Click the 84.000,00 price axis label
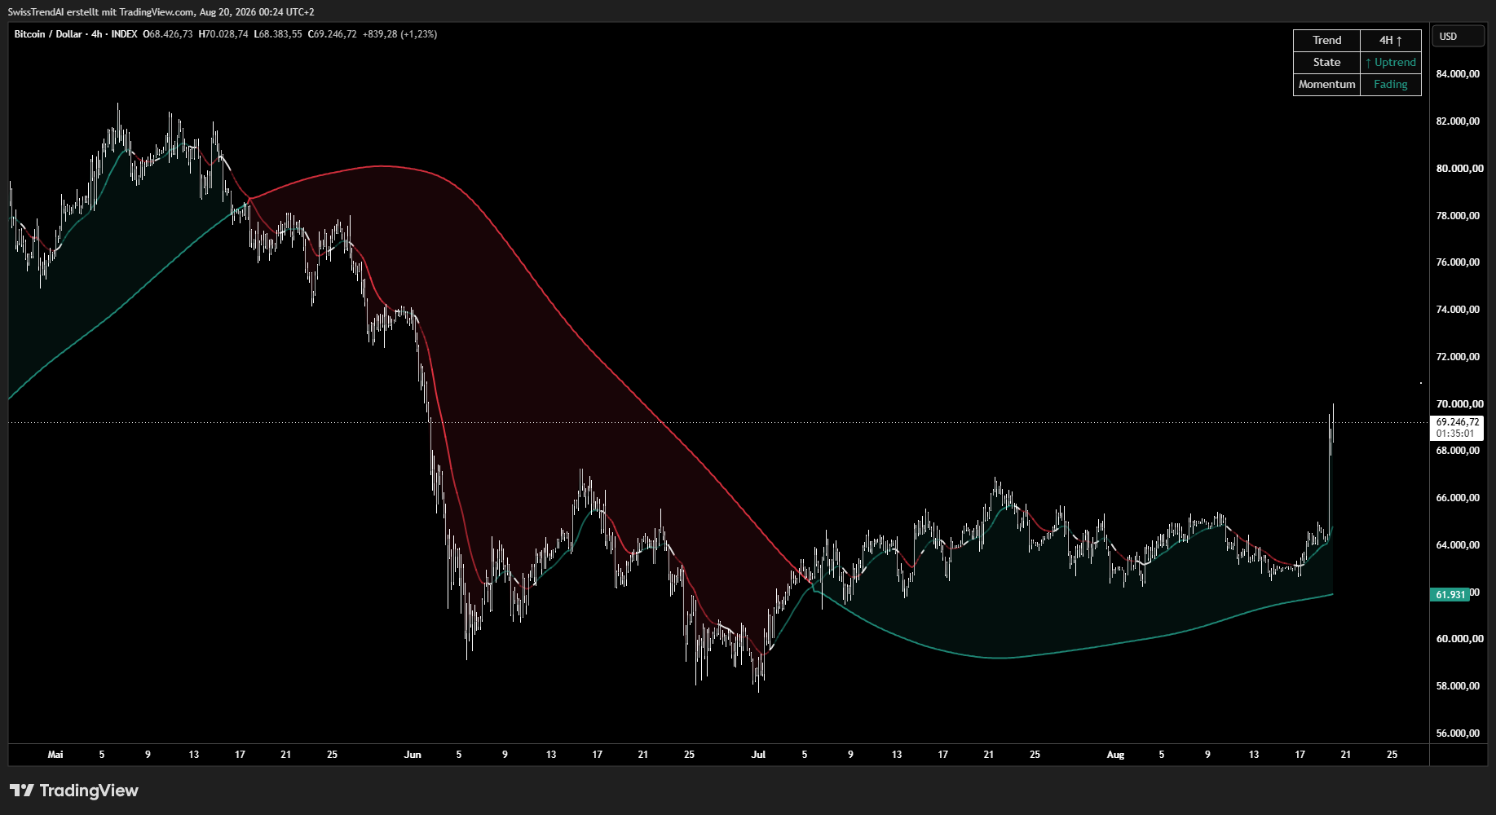 point(1458,74)
